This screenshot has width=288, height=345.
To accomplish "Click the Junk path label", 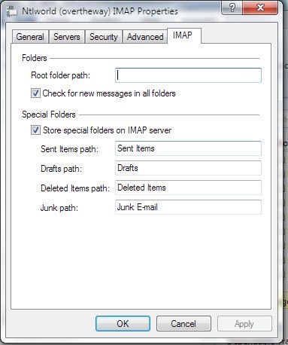I will coord(59,208).
